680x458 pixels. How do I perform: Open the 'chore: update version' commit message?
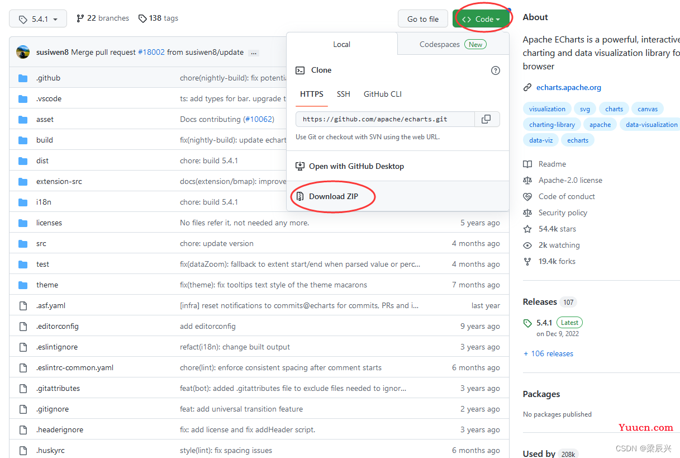pyautogui.click(x=217, y=243)
